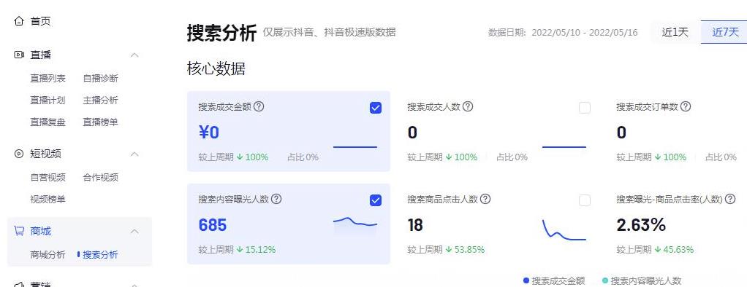Screen dimensions: 747x287
Task: Click the help icon next to 搜索成交订单数
Action: point(686,106)
